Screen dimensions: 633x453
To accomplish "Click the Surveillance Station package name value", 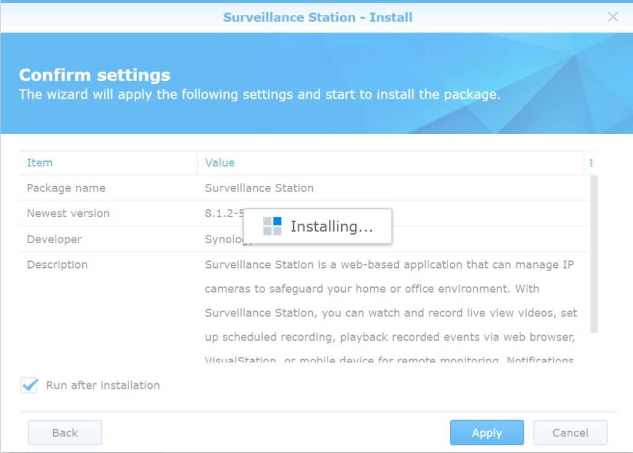I will tap(259, 188).
